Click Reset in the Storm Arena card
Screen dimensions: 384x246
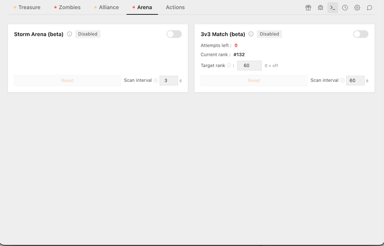click(x=67, y=80)
